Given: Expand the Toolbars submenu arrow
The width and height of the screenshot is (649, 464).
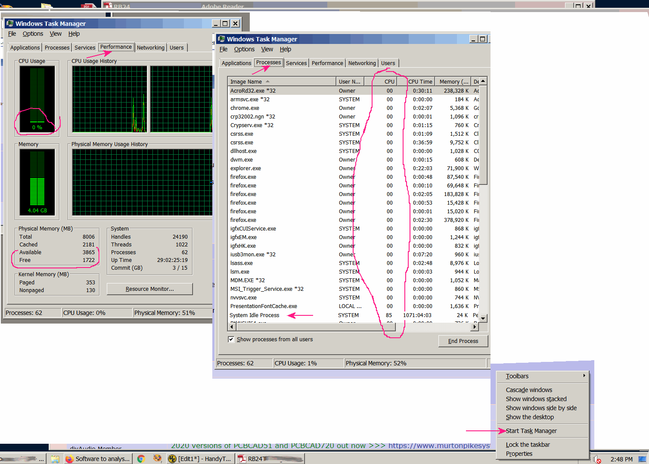Looking at the screenshot, I should click(x=584, y=376).
